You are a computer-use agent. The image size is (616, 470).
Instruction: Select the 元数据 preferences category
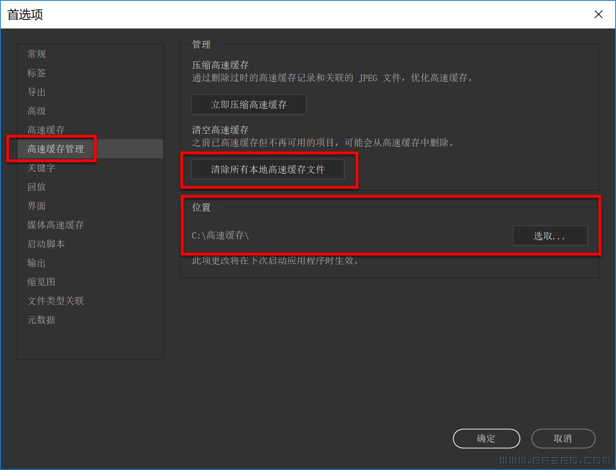pos(41,320)
